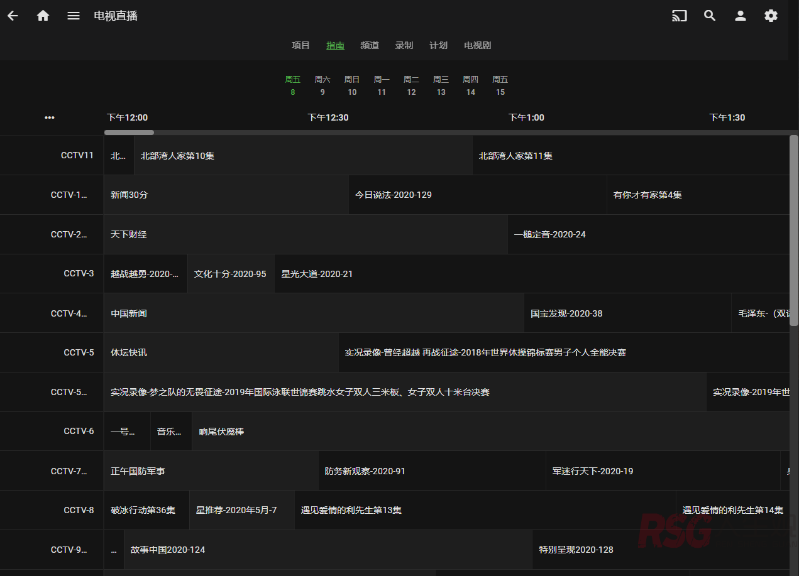Screen dimensions: 799x576
Task: Open the CCTV-8 channel
Action: point(52,510)
